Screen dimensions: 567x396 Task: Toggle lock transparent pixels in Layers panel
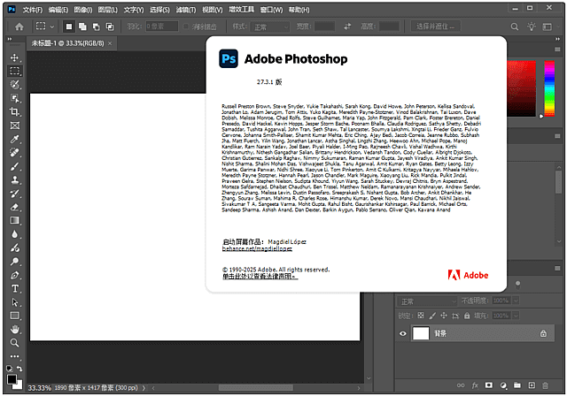421,316
